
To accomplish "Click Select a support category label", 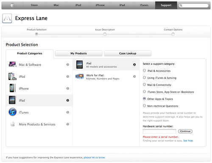I will coord(159,64).
